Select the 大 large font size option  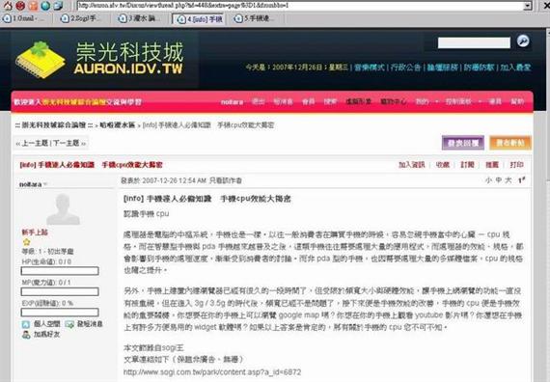coord(509,180)
